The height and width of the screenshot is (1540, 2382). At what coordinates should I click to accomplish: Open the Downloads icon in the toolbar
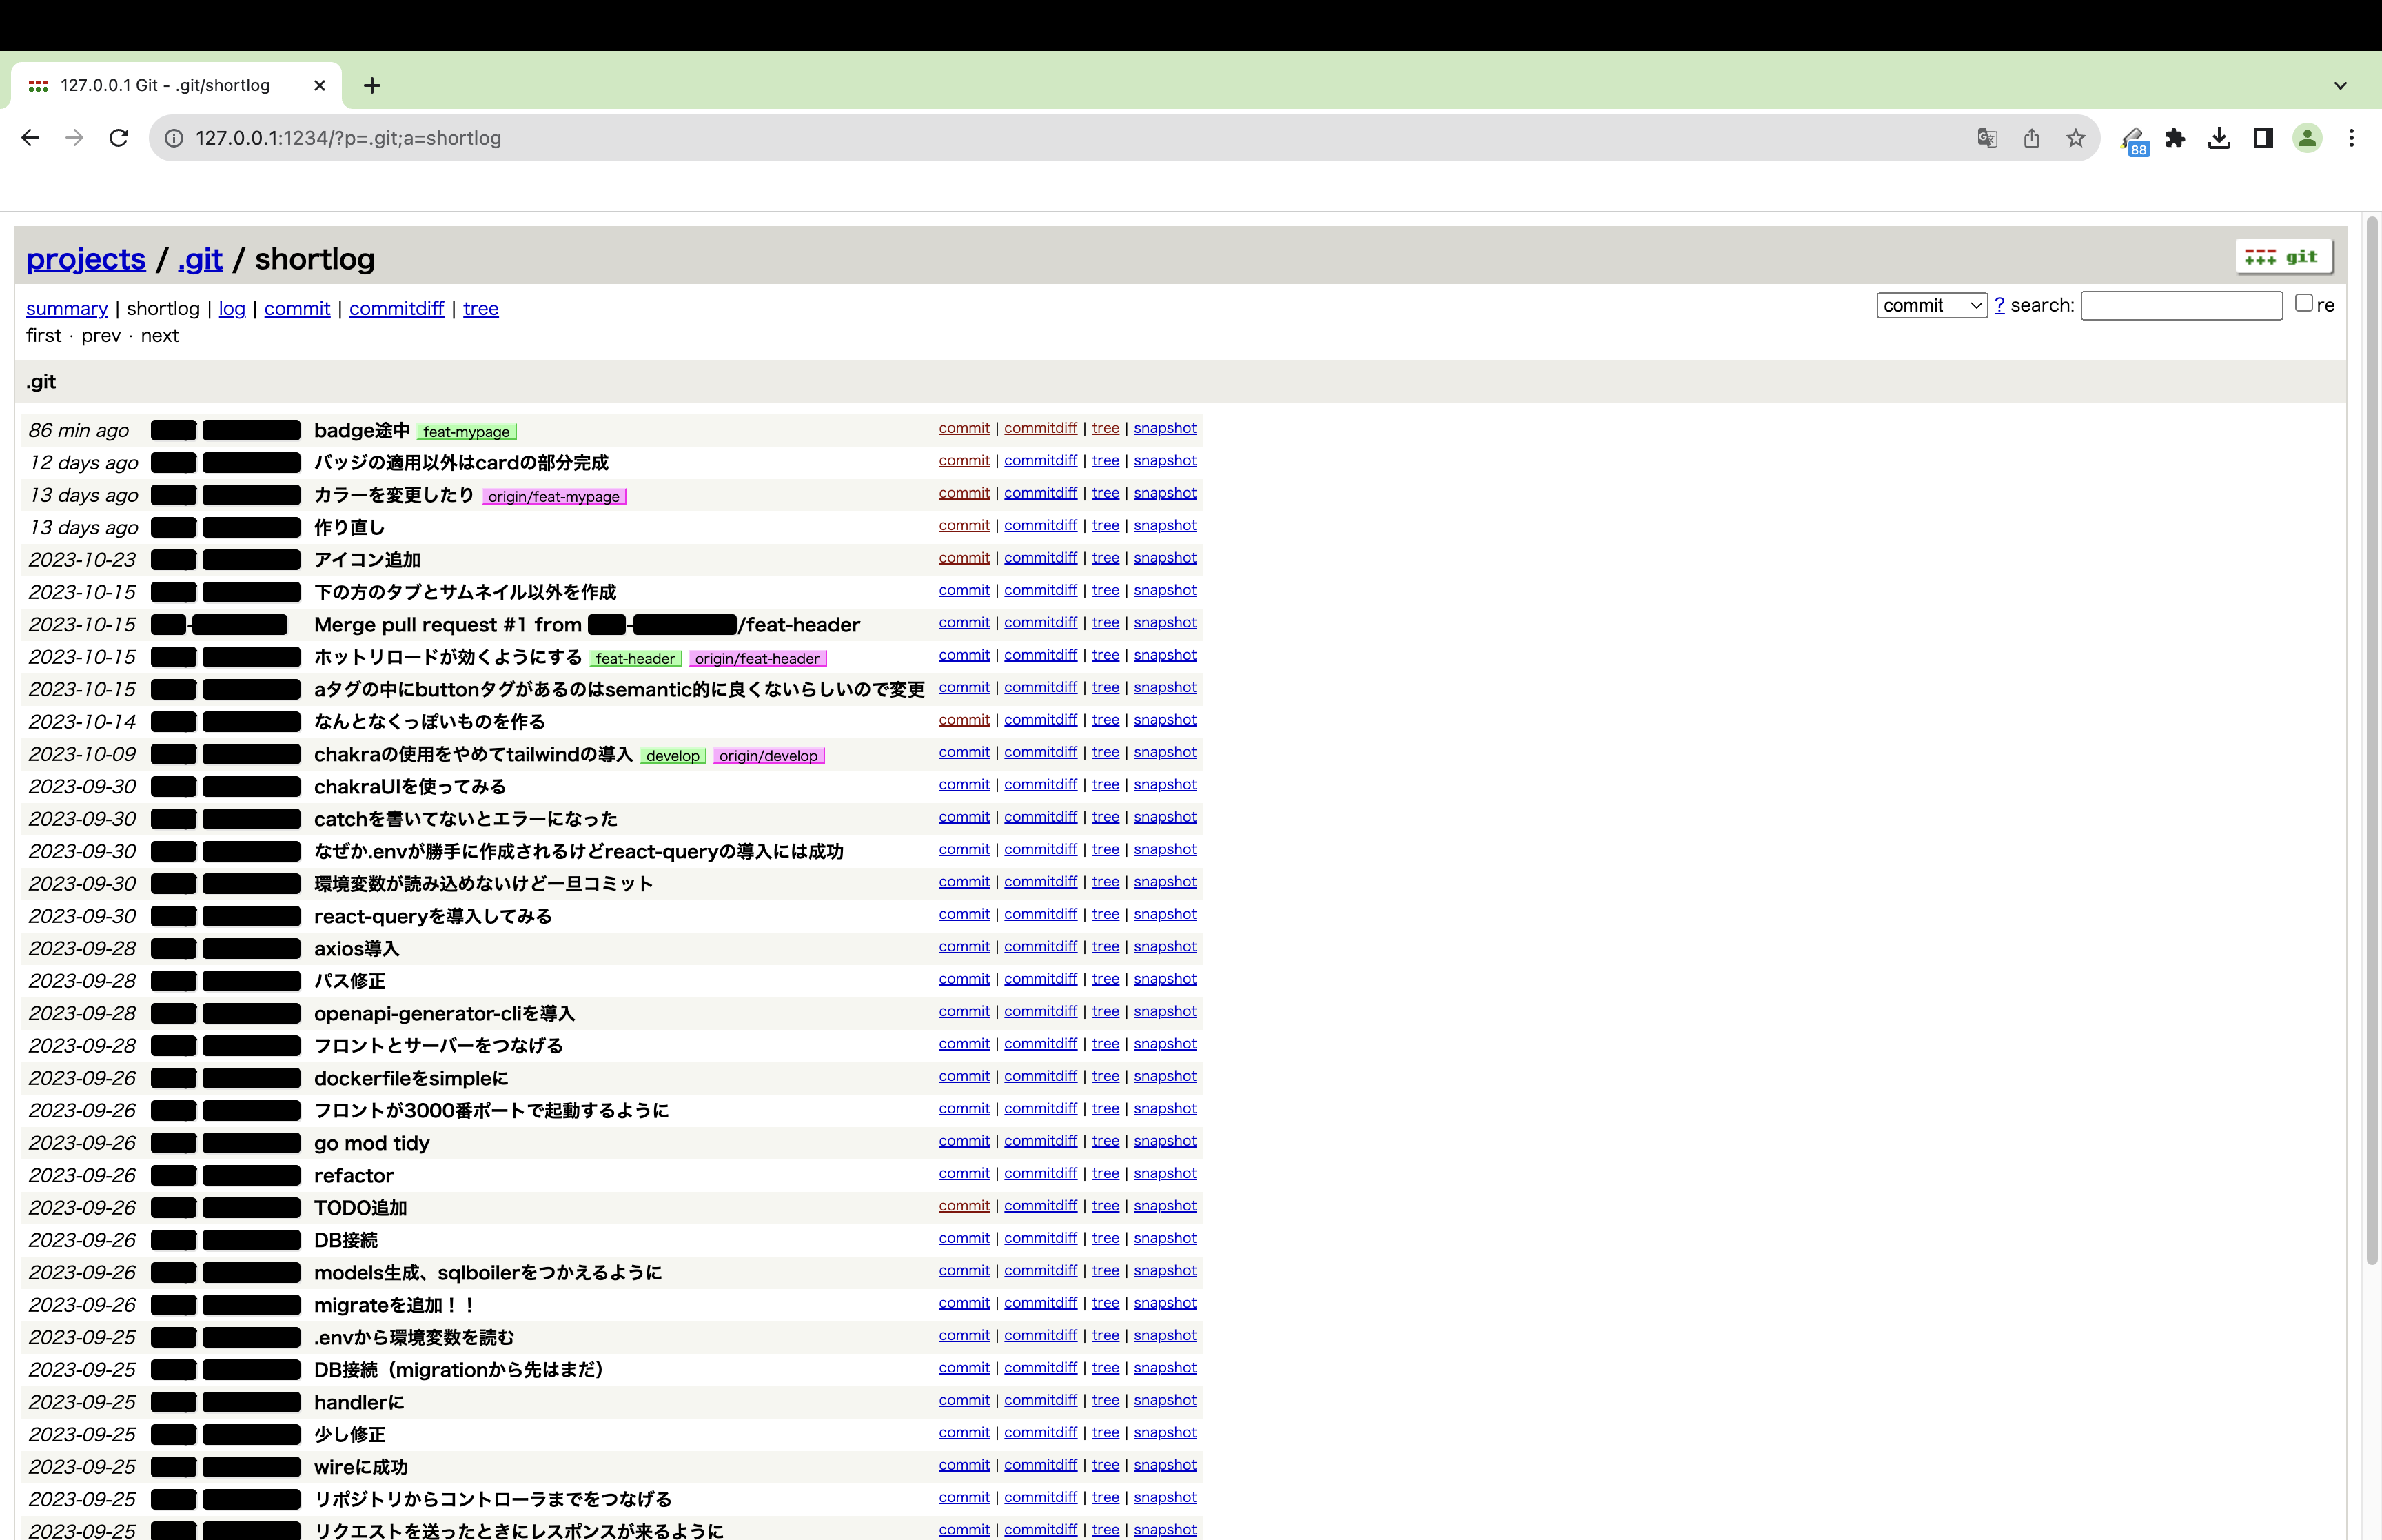pyautogui.click(x=2219, y=138)
